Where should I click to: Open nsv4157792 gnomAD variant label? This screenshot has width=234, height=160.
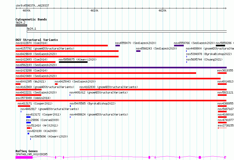tap(45, 48)
